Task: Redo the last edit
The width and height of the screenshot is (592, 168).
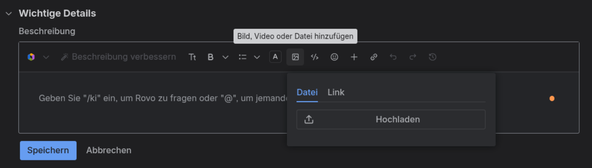Action: [x=413, y=57]
